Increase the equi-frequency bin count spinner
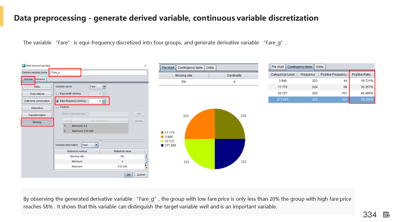394x222 pixels. tap(104, 100)
